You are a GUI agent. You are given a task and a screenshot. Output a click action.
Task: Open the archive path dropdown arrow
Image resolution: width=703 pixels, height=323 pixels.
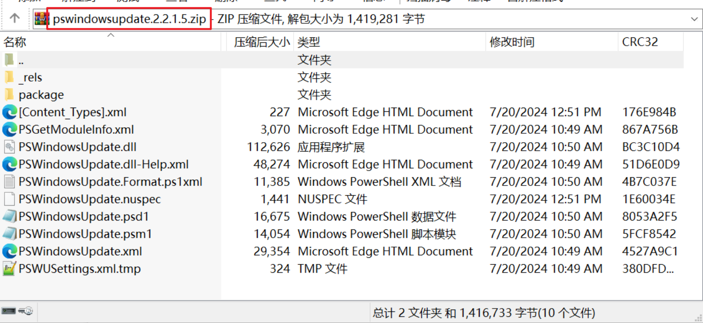click(694, 19)
